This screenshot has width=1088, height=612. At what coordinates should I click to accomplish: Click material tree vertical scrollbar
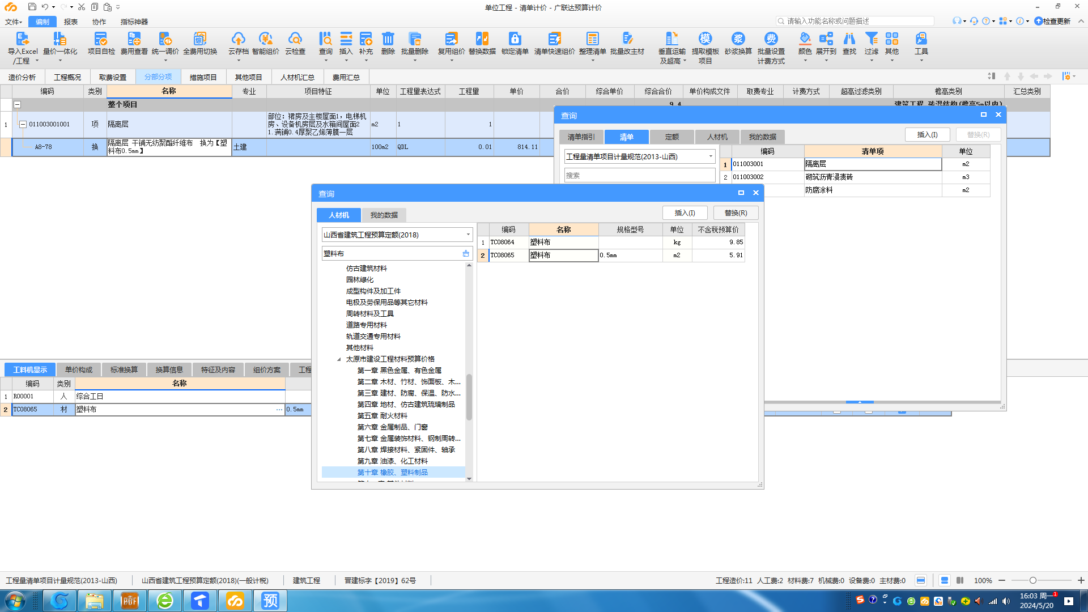click(469, 397)
